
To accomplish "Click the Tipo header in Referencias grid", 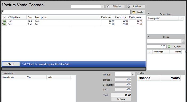I will (x=36, y=77).
